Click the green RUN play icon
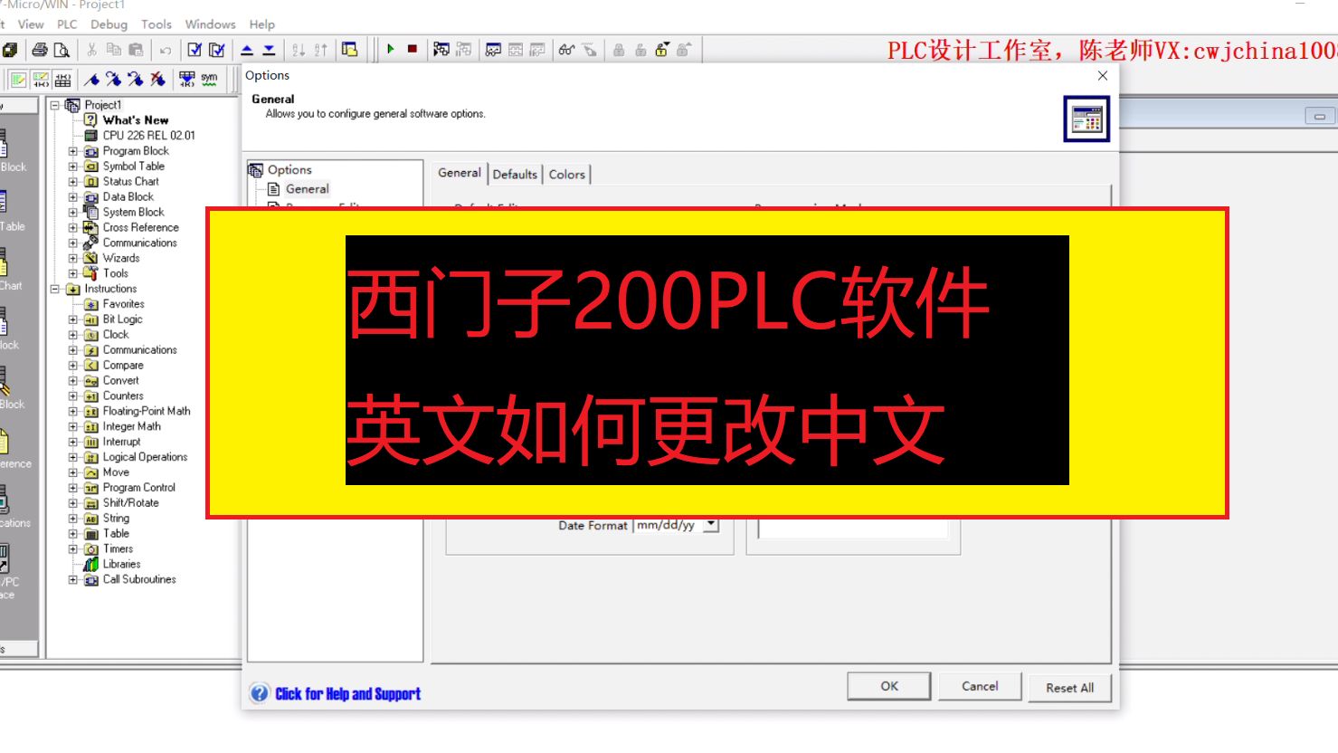The image size is (1338, 753). pos(390,49)
